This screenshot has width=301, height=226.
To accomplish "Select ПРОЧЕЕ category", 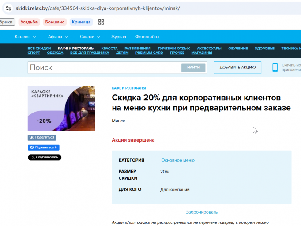I will (177, 53).
